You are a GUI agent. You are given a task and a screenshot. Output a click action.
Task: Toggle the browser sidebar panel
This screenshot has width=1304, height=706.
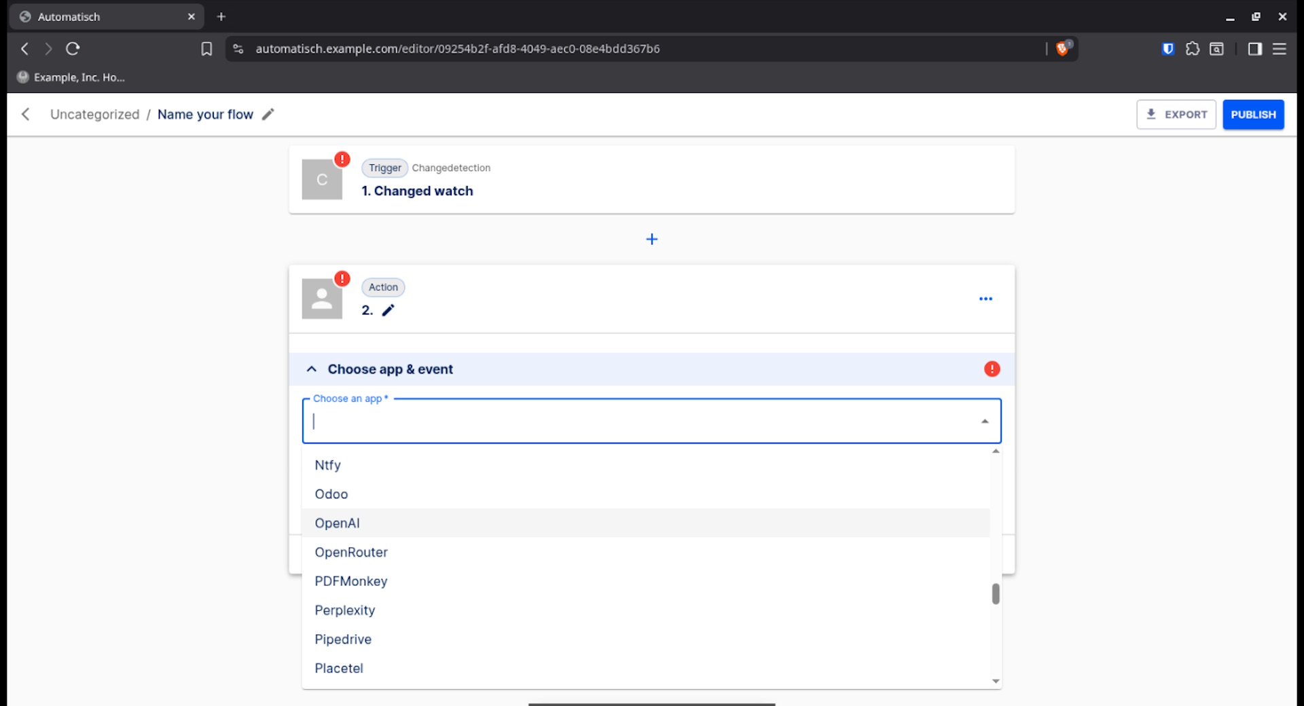(x=1254, y=49)
